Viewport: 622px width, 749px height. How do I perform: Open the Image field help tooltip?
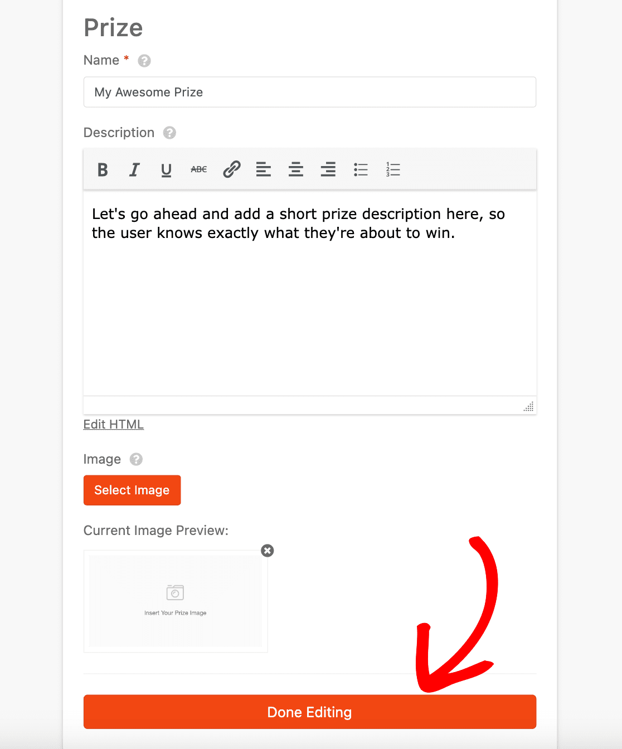(135, 459)
